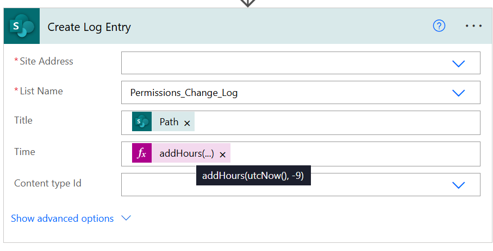Expand the Site Address dropdown chevron

coord(458,63)
